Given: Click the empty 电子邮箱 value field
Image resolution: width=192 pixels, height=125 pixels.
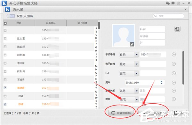Looking at the screenshot, I should coord(153,64).
